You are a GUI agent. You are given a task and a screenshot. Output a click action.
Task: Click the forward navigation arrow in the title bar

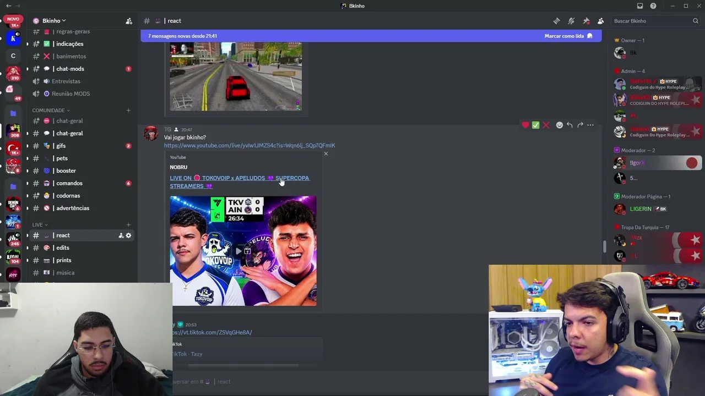18,6
